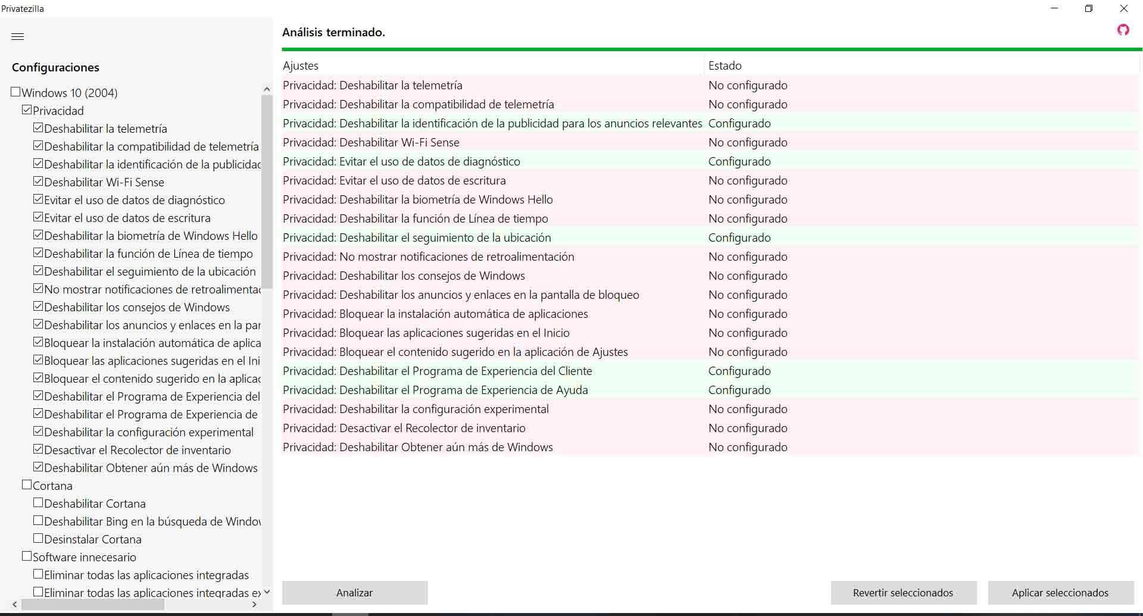Image resolution: width=1143 pixels, height=616 pixels.
Task: Select tree item 'Deshabilitar la configuración experimental'
Action: (149, 432)
